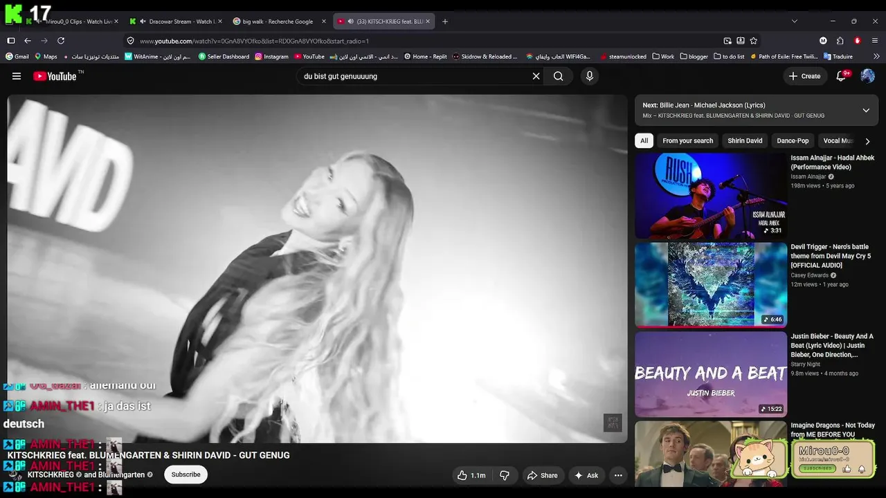Open the Issam Alnajjar - Hadal Ahbek title

tap(833, 163)
